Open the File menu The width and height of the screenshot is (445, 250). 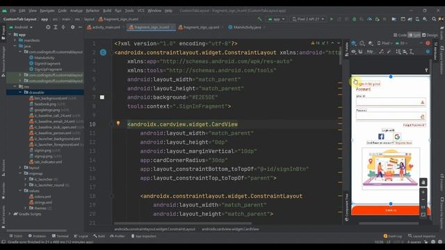(x=13, y=10)
